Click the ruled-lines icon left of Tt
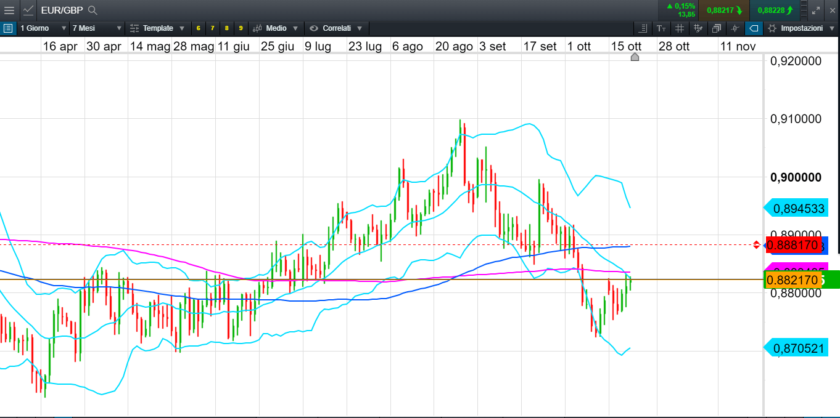 click(643, 28)
